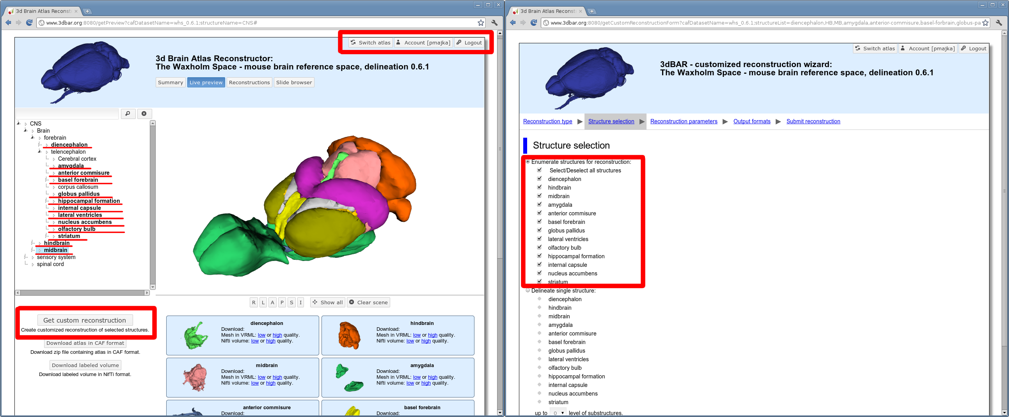
Task: Open the Reconstruction parameters wizard step
Action: pos(684,121)
